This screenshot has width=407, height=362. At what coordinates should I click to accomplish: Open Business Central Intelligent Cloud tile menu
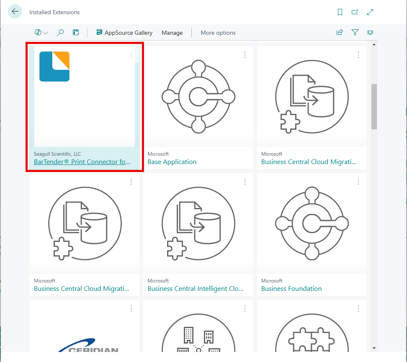[x=245, y=182]
